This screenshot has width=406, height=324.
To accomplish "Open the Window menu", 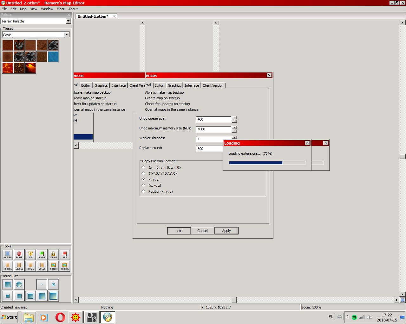I will (x=47, y=9).
